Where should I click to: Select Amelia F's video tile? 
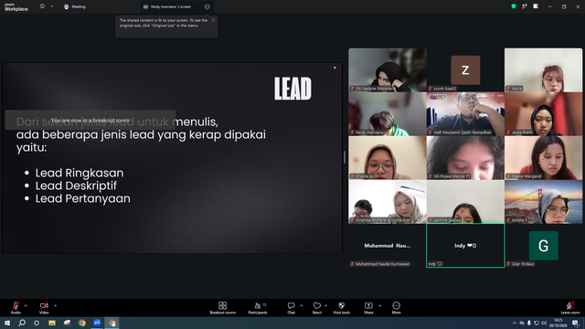coord(543,202)
